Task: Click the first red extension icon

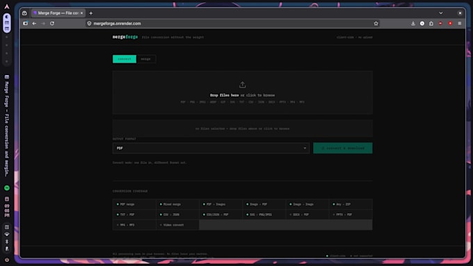Action: 440,24
